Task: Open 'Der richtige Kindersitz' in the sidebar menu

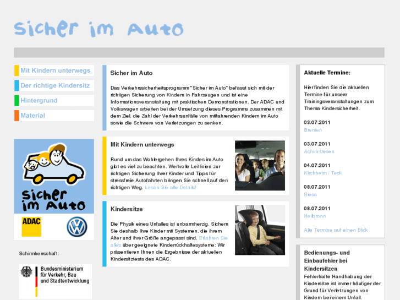Action: click(55, 85)
